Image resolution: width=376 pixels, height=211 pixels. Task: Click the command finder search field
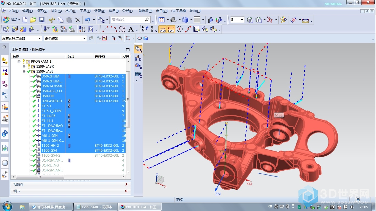point(130,20)
